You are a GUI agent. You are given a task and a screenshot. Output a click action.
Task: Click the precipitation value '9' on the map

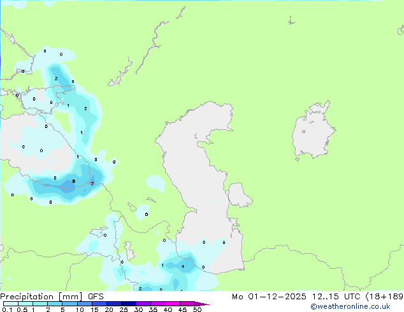click(x=114, y=162)
